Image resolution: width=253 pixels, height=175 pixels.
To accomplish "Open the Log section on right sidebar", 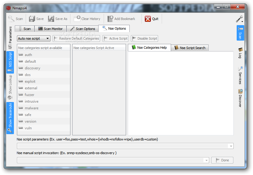I will coord(240,53).
